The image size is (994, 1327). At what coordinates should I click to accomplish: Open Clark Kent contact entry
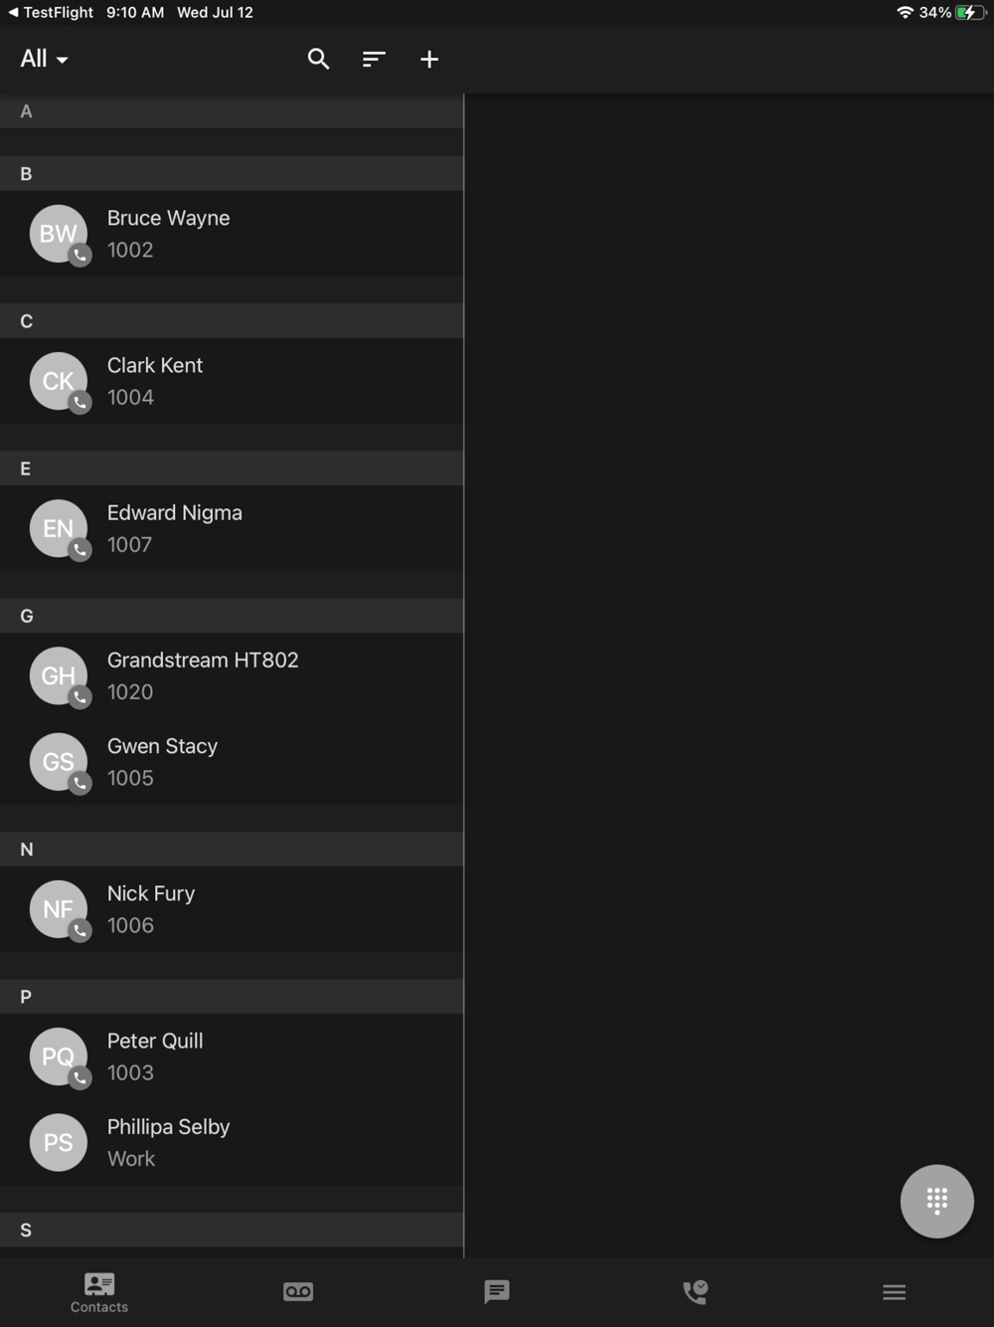[x=232, y=381]
